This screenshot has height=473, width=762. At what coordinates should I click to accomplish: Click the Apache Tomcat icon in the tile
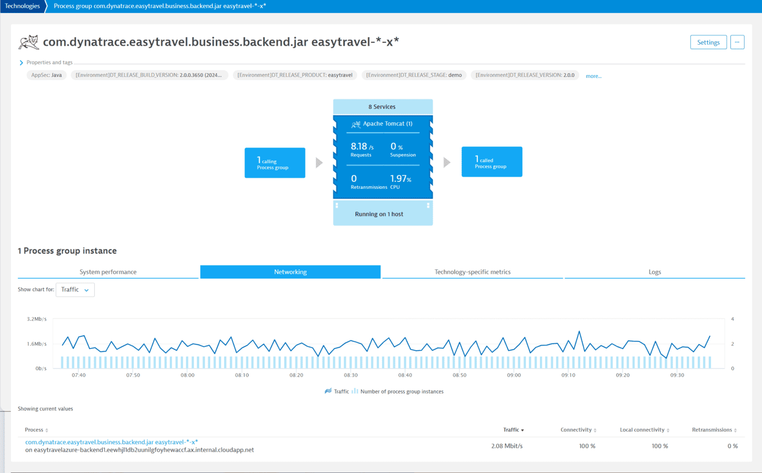[355, 124]
